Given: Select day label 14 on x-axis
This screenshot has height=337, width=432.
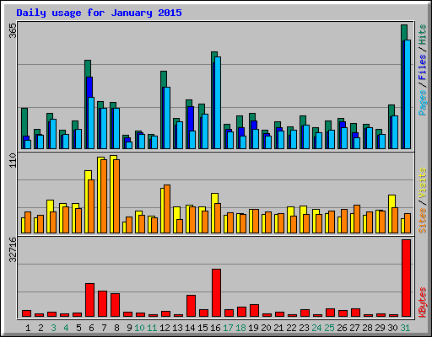Looking at the screenshot, I should 190,328.
